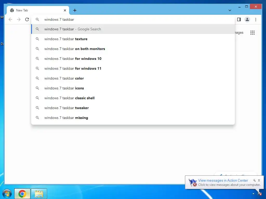Open Chrome three-dot menu
The height and width of the screenshot is (199, 266).
coord(256,19)
